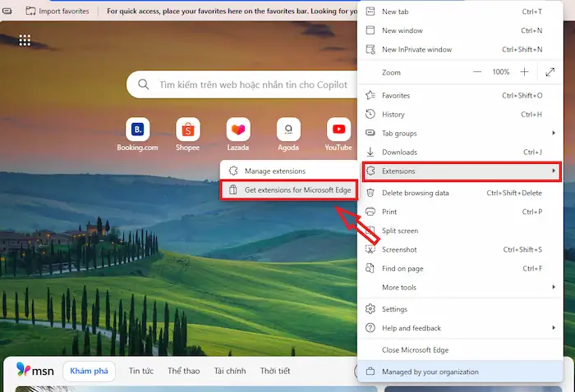
Task: Open the Agoda shortcut tile
Action: (x=288, y=130)
